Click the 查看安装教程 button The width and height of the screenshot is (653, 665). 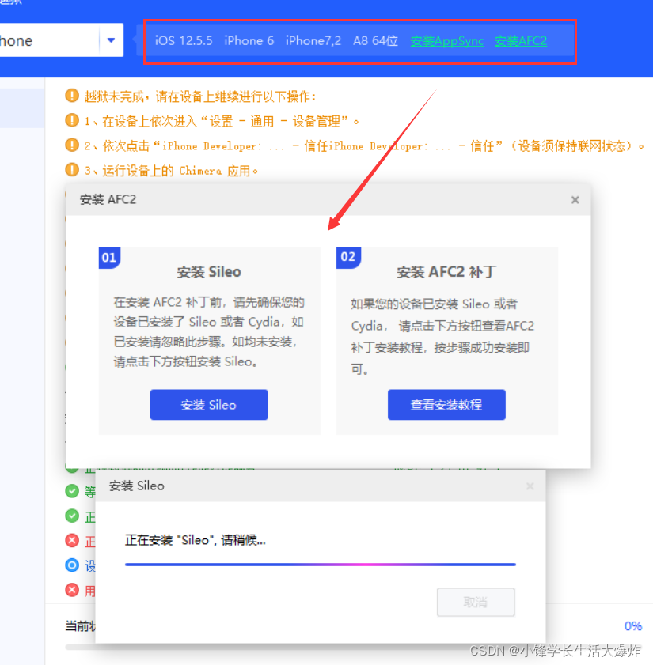pos(446,405)
